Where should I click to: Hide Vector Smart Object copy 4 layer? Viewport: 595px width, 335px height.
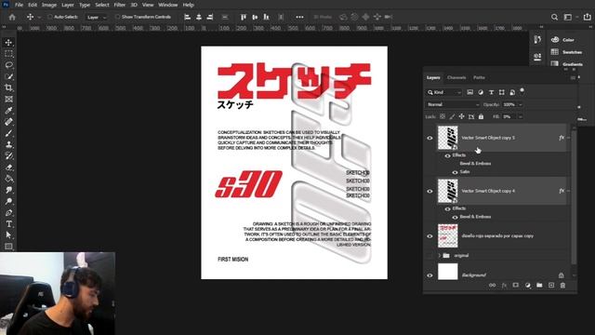(430, 191)
